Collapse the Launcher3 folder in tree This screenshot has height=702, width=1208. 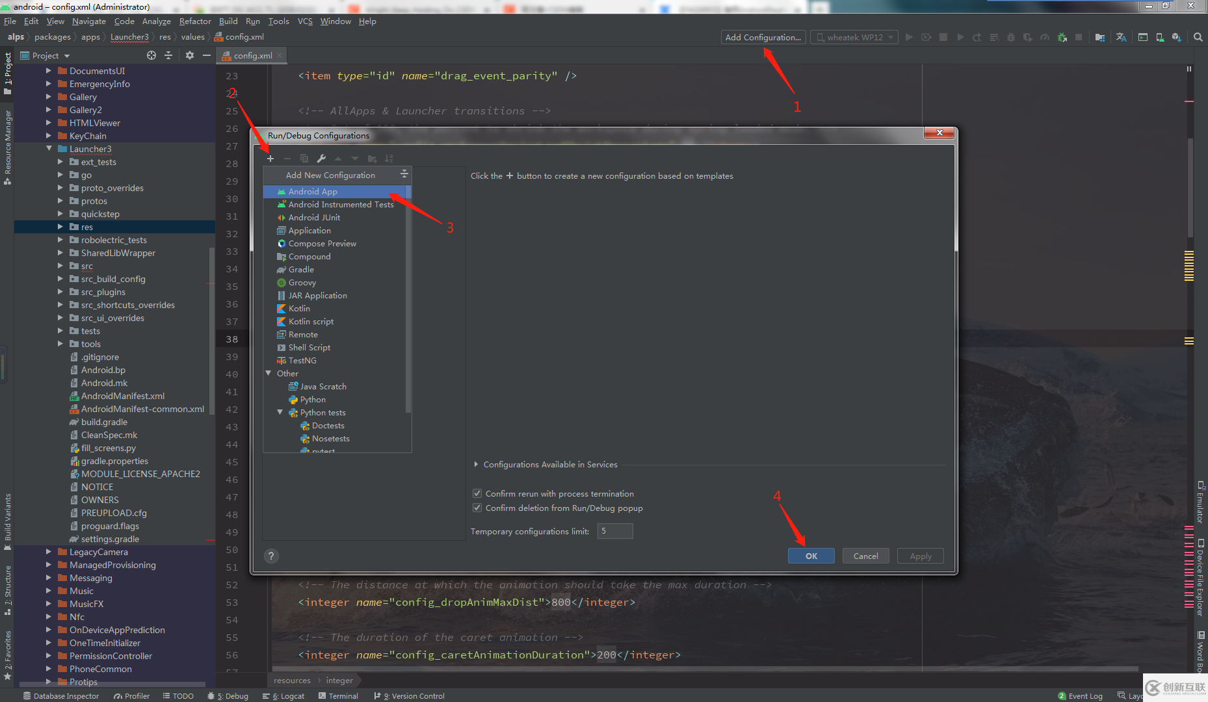tap(49, 149)
